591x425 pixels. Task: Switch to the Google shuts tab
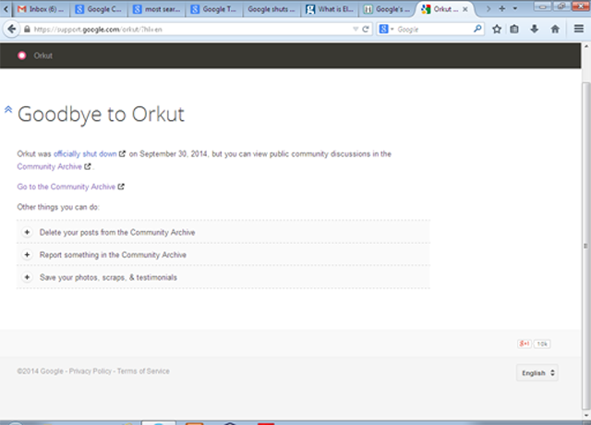271,9
